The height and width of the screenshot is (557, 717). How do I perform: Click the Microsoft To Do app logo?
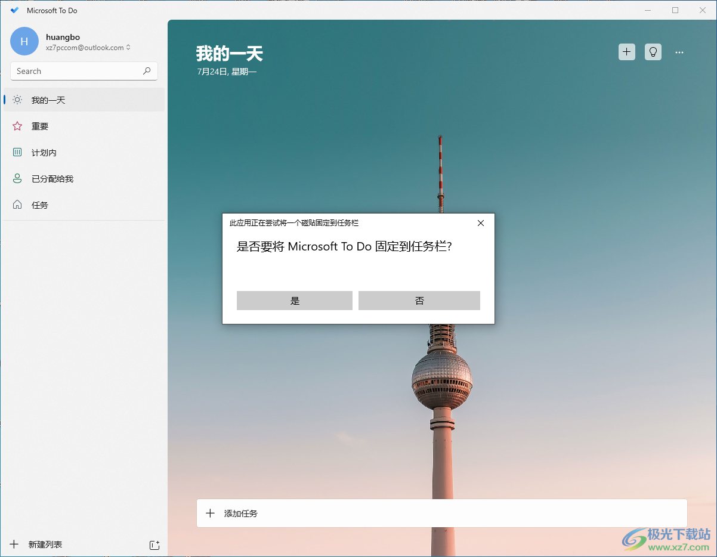click(x=15, y=10)
